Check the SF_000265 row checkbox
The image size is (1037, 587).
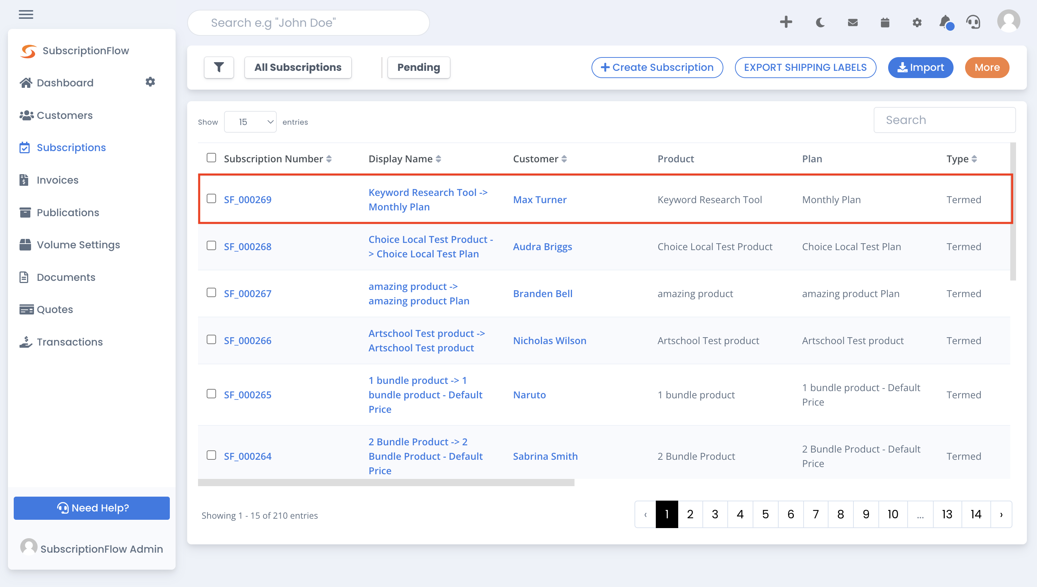pos(211,394)
